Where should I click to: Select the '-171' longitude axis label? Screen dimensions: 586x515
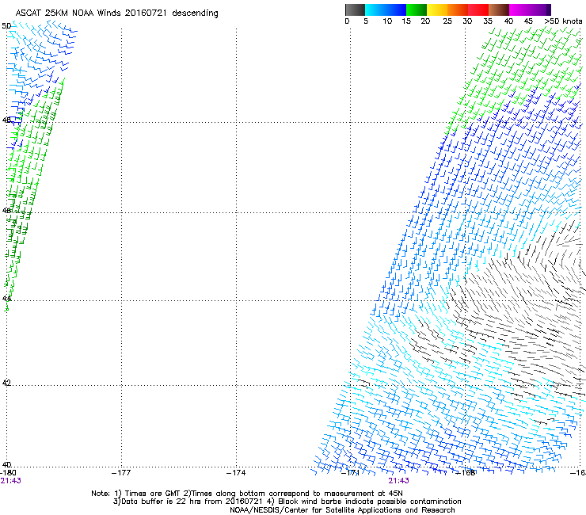coord(351,473)
